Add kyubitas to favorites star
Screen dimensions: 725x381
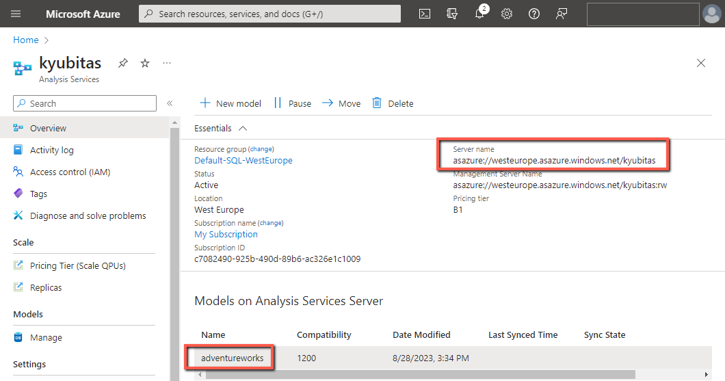point(145,63)
